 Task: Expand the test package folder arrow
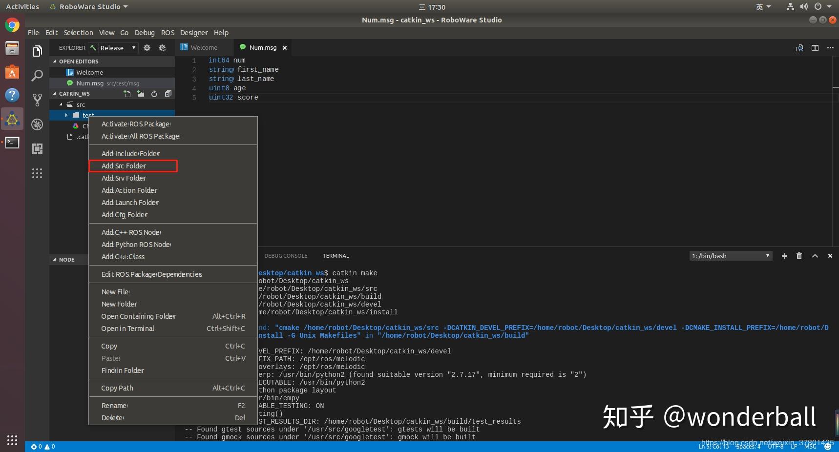click(66, 115)
